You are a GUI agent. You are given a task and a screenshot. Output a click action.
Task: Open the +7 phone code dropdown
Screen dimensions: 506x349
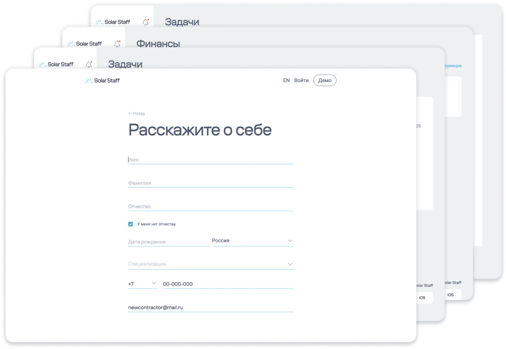(142, 283)
